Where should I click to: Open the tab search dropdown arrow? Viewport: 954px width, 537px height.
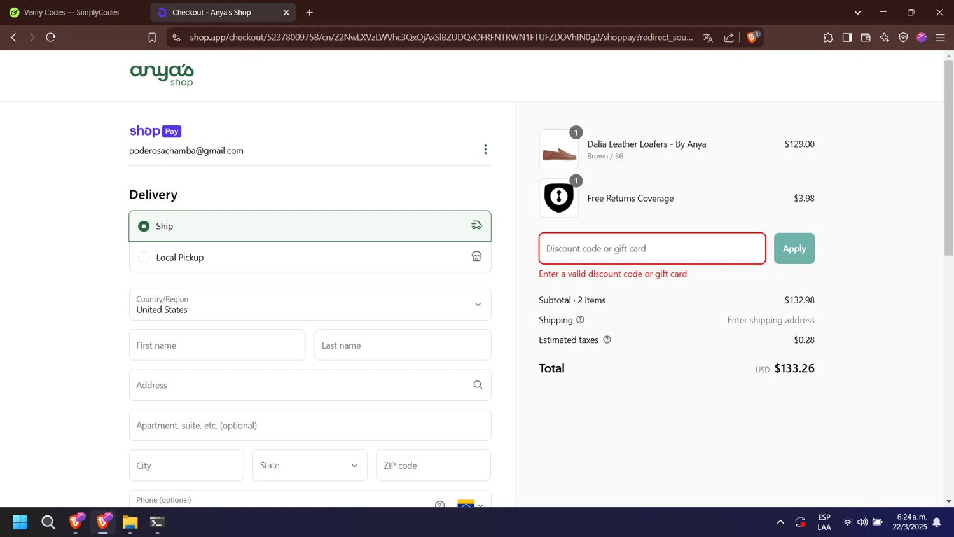tap(857, 12)
